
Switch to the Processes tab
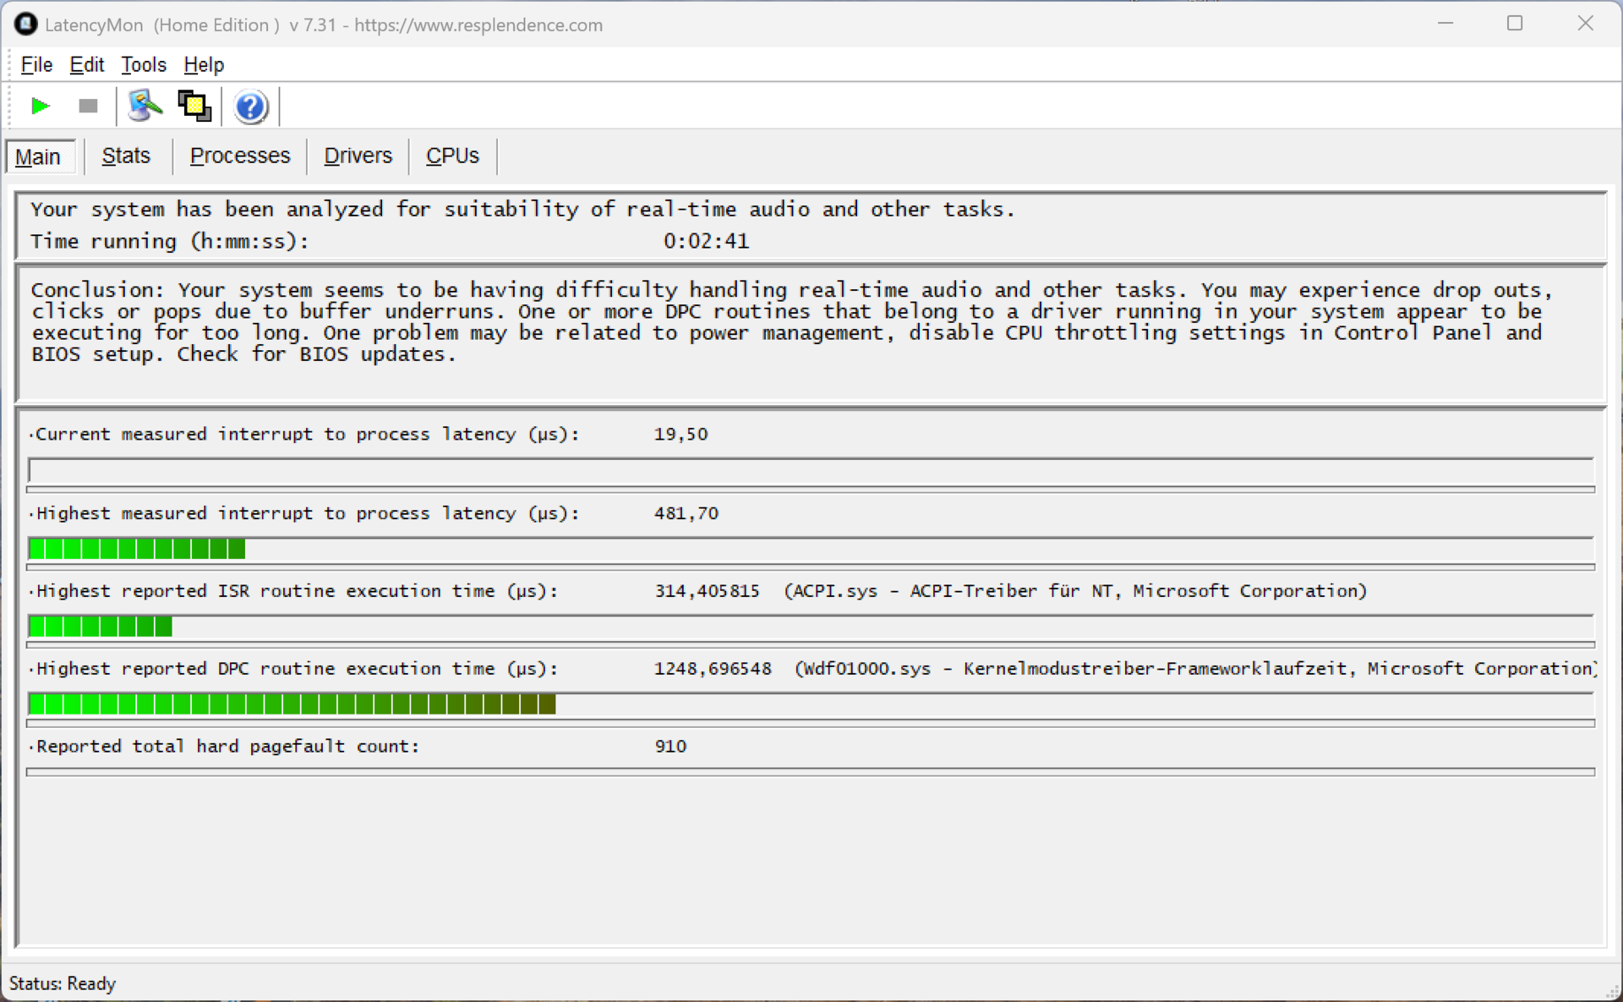[239, 156]
